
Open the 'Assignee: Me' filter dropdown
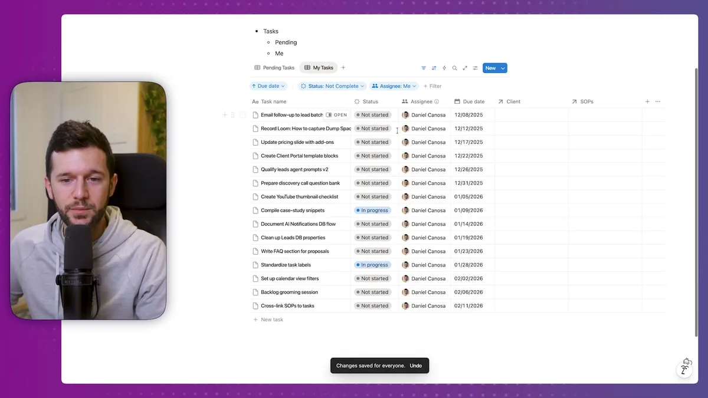pos(393,85)
